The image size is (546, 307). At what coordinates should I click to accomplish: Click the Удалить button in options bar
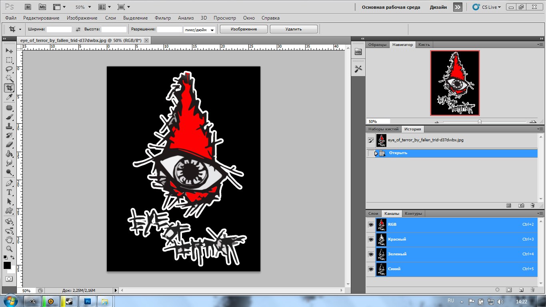(294, 29)
